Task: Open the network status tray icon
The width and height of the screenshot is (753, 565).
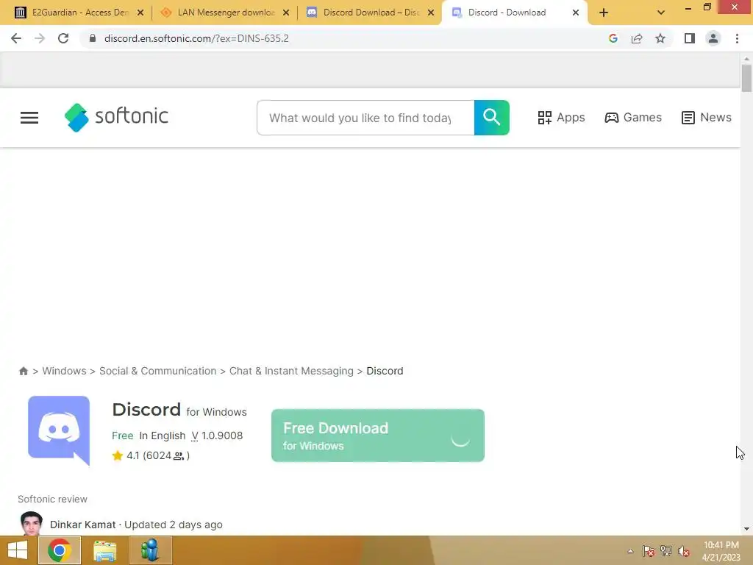Action: point(666,551)
